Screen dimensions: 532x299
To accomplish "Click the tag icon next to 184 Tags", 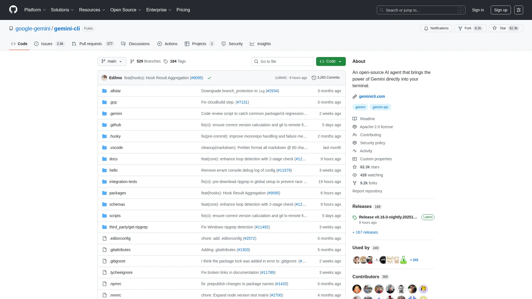I will click(x=166, y=61).
